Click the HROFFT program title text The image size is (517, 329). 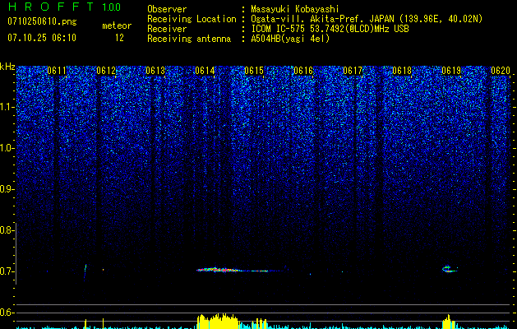pyautogui.click(x=51, y=7)
